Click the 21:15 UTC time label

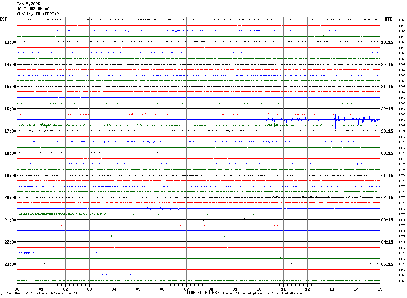tap(387, 87)
